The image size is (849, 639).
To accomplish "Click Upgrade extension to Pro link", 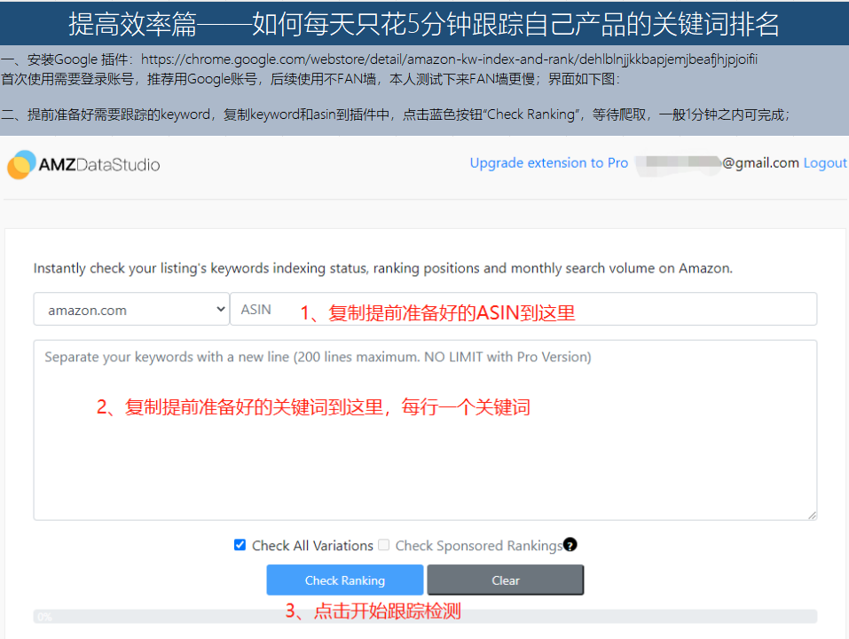I will pos(548,163).
